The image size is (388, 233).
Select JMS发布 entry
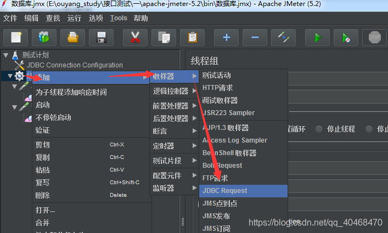tap(244, 216)
